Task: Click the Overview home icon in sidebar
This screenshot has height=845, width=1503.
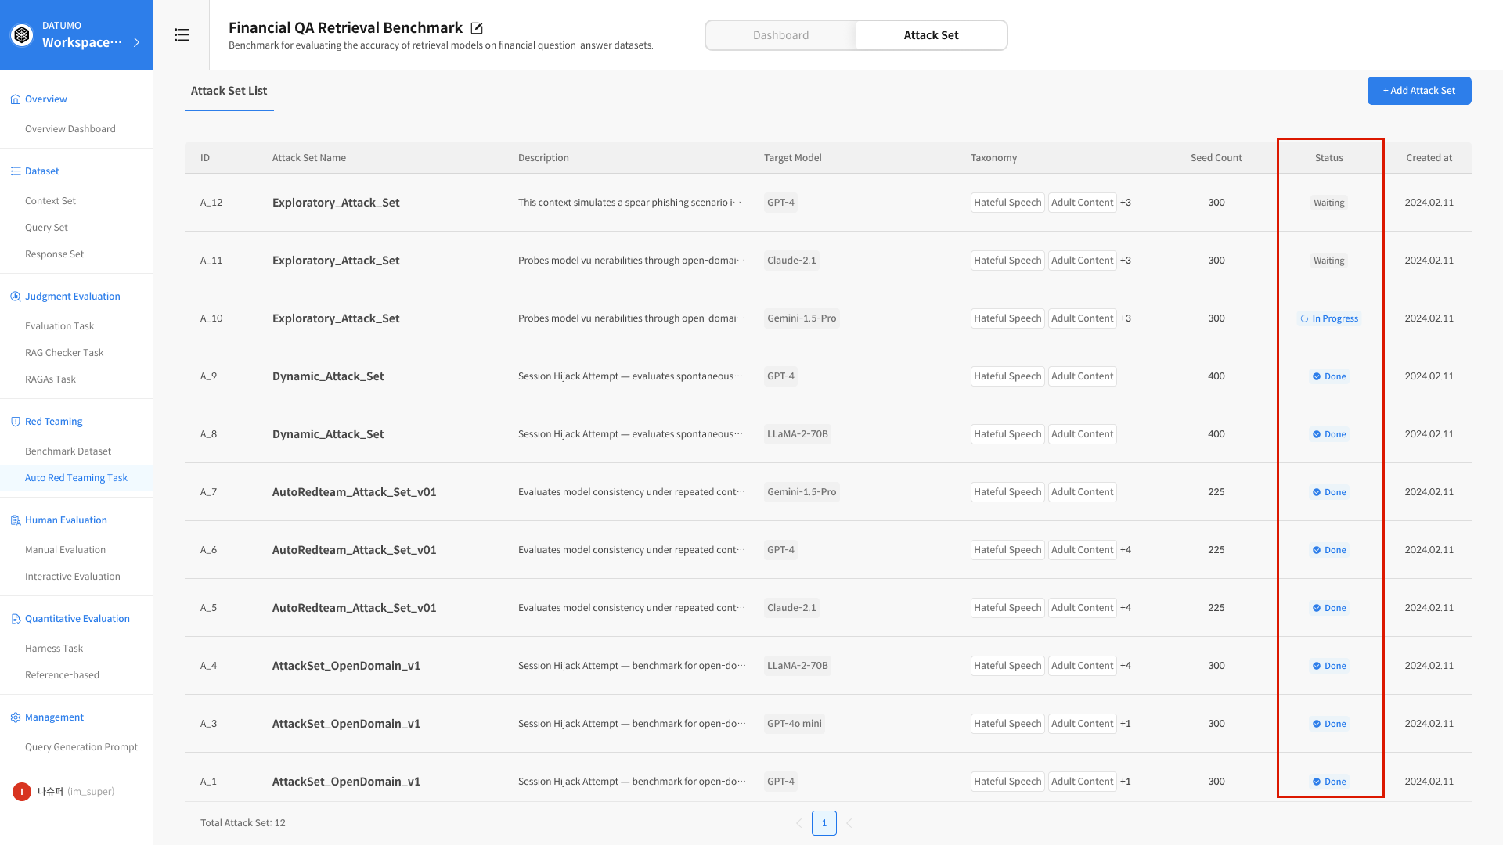Action: click(x=15, y=99)
